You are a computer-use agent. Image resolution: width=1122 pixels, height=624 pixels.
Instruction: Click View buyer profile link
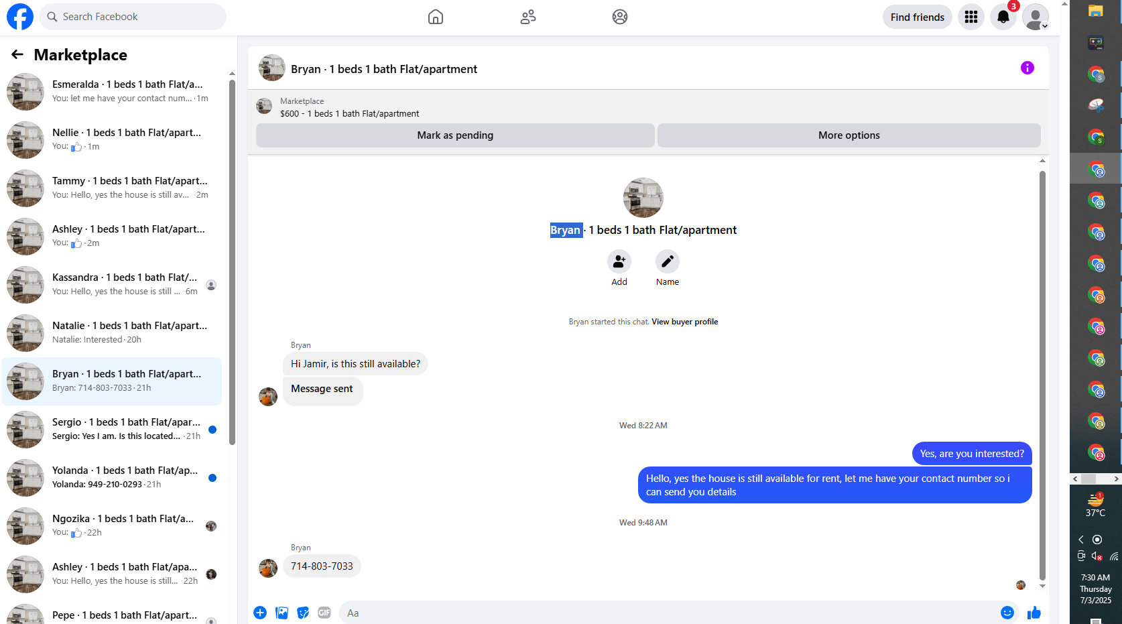(684, 322)
